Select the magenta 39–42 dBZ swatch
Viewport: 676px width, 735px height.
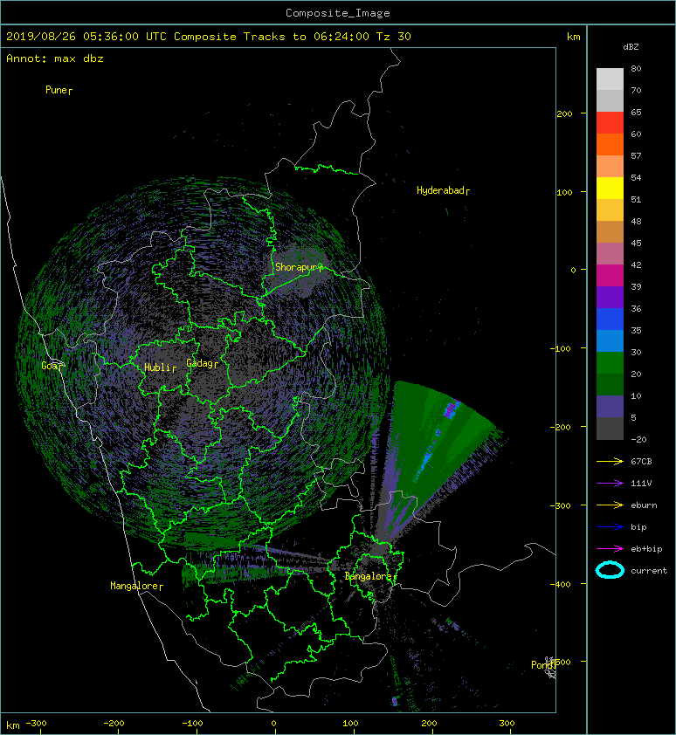[610, 276]
